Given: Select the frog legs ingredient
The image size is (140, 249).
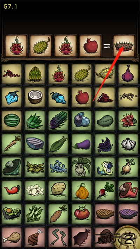Looking at the screenshot, I should [58, 237].
